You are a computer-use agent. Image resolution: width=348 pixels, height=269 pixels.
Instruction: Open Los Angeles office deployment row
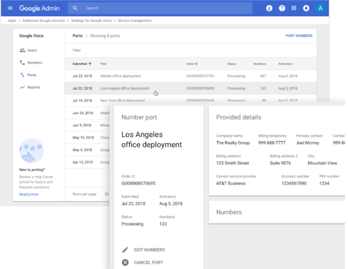click(191, 88)
